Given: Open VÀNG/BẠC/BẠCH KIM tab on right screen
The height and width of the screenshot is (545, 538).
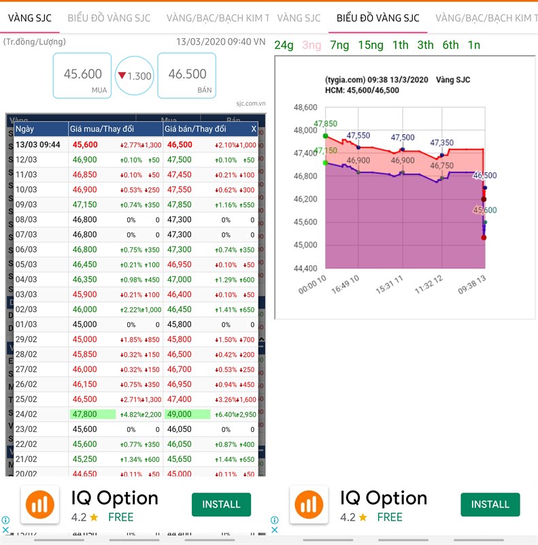Looking at the screenshot, I should [x=486, y=18].
